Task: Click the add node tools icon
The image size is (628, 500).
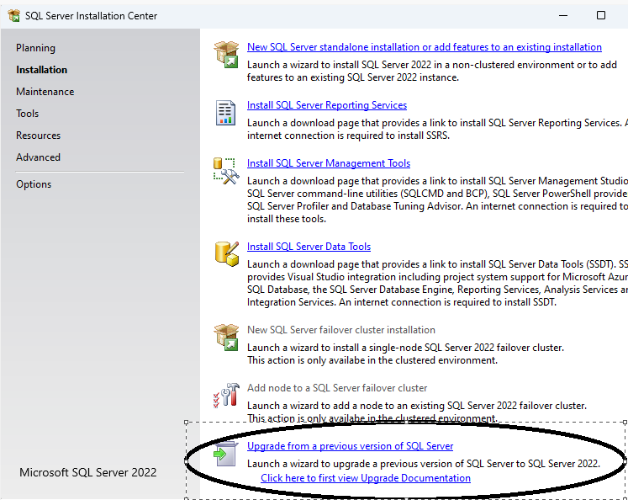Action: [226, 396]
